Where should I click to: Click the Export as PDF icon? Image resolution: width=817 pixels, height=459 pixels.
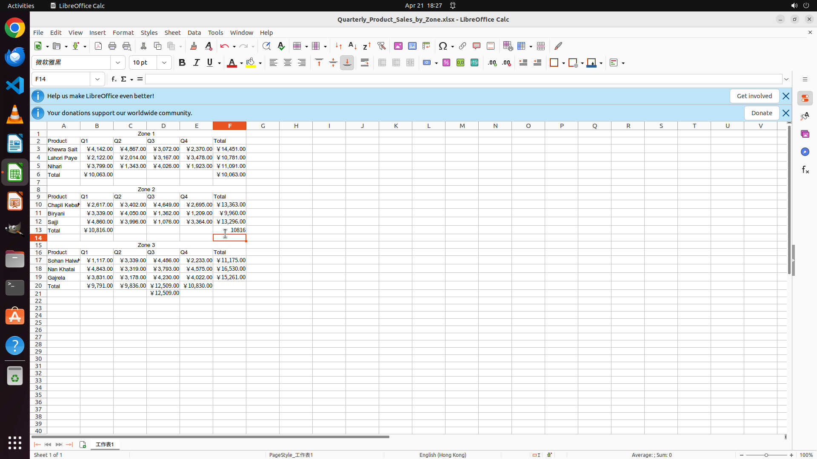tap(98, 46)
